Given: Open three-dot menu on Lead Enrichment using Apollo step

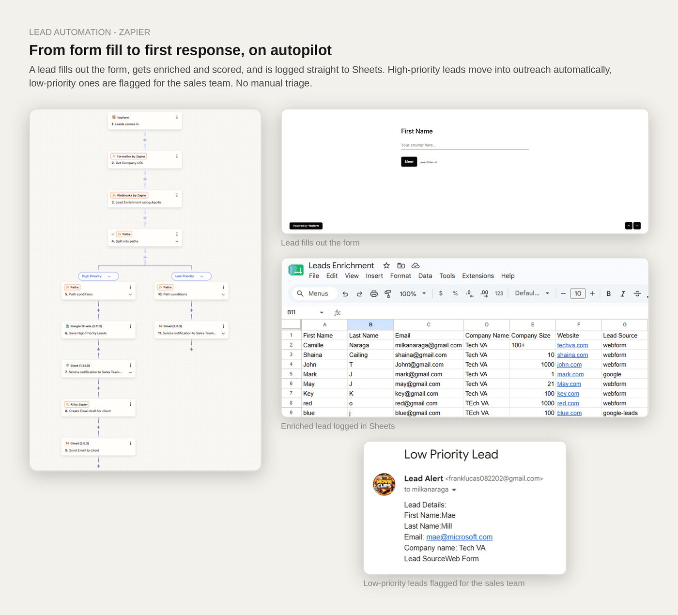Looking at the screenshot, I should pyautogui.click(x=177, y=195).
